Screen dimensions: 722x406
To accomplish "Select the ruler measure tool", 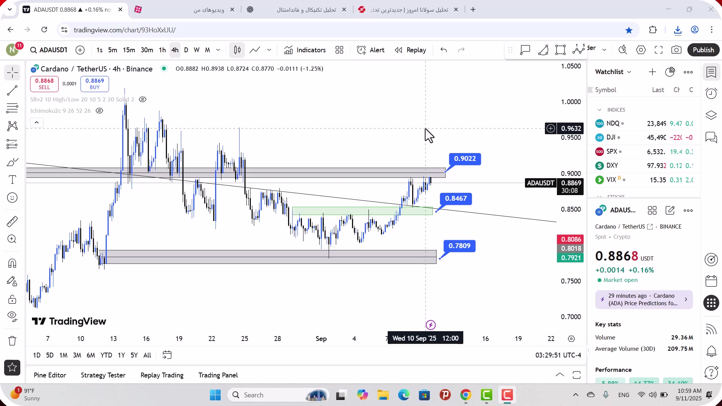I will [x=12, y=221].
